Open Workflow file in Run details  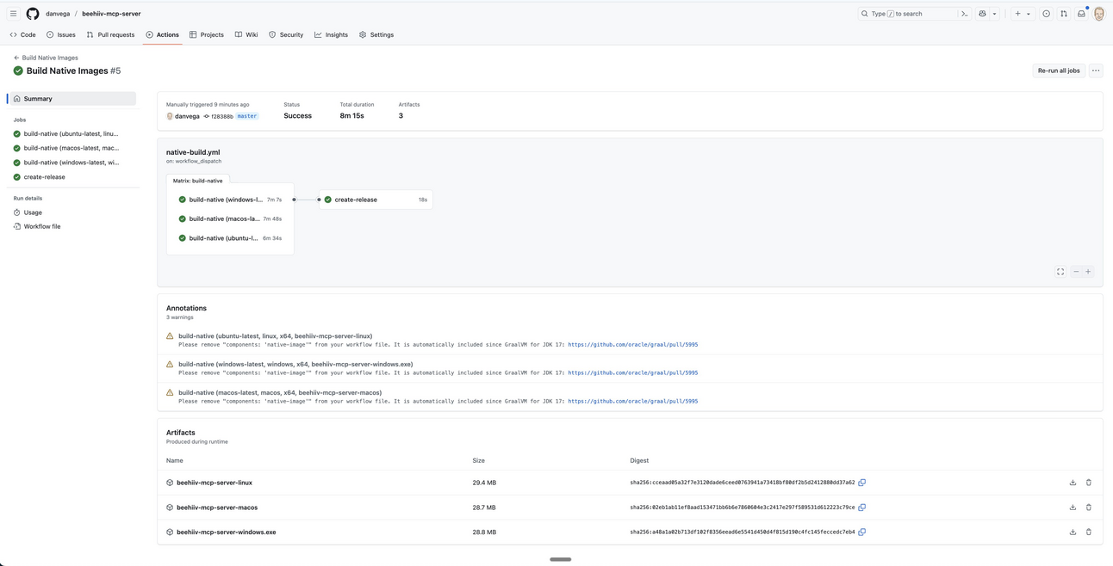[x=42, y=227]
